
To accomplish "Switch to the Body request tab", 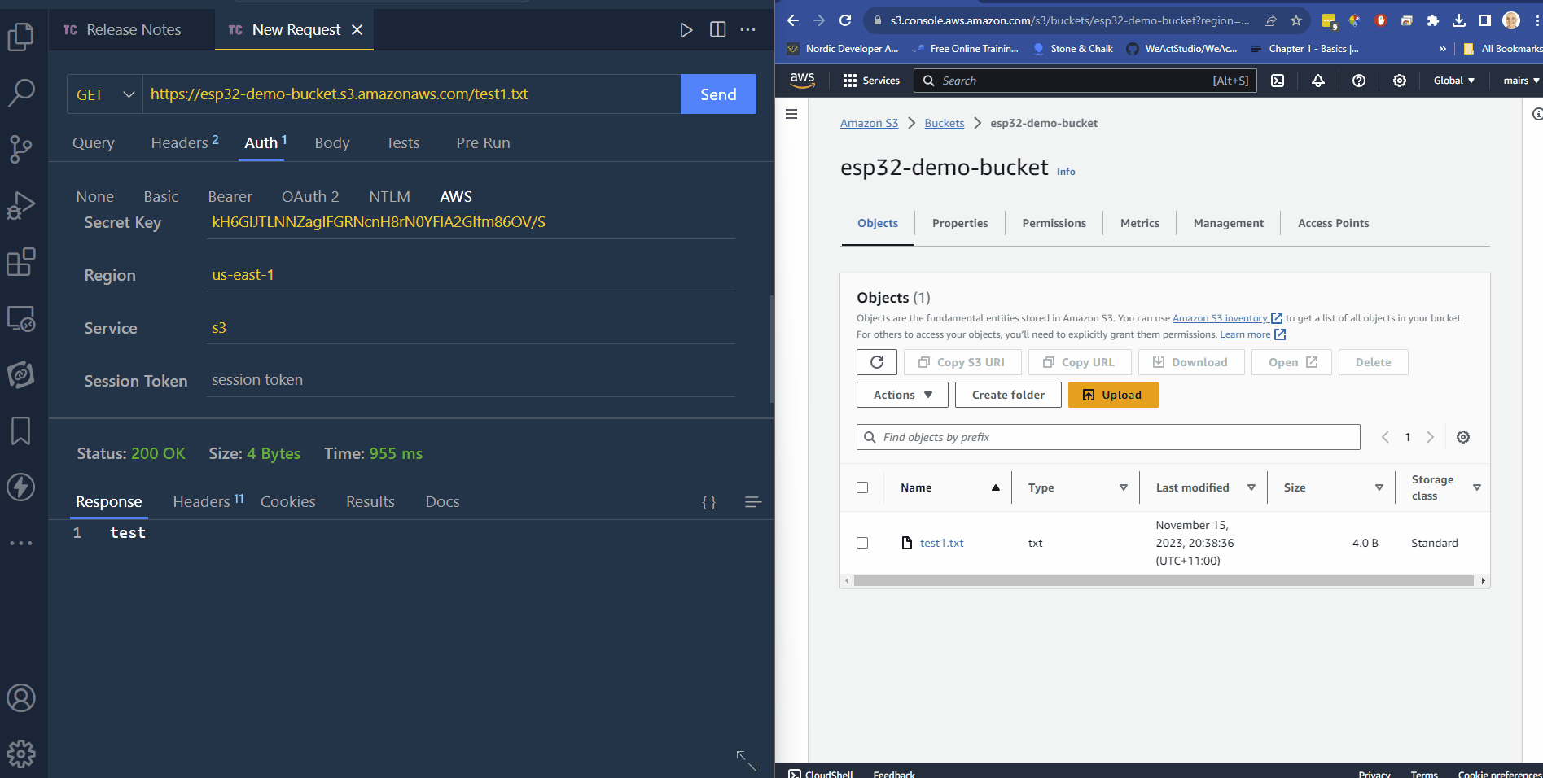I will point(331,143).
